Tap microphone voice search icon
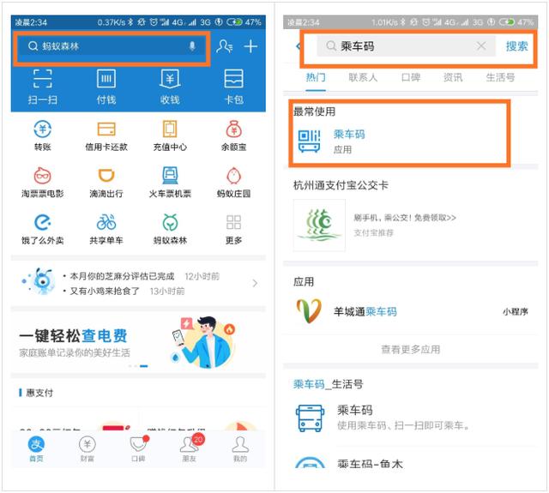 [192, 46]
